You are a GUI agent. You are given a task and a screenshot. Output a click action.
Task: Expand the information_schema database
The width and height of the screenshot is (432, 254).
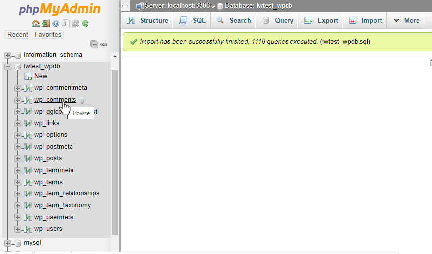8,55
